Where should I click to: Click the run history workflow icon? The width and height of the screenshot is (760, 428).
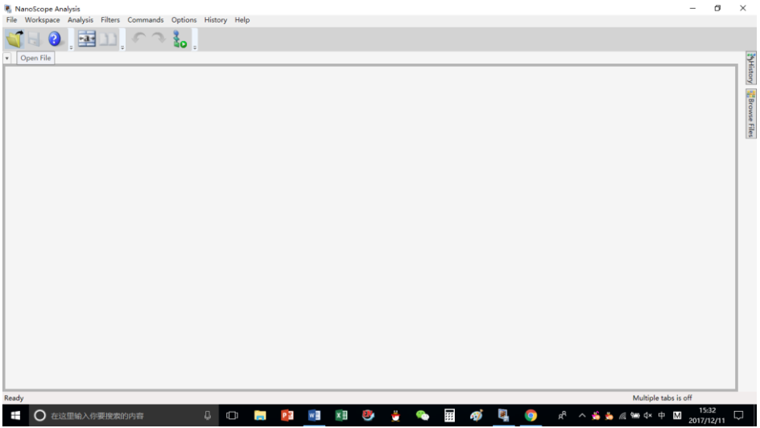point(180,39)
